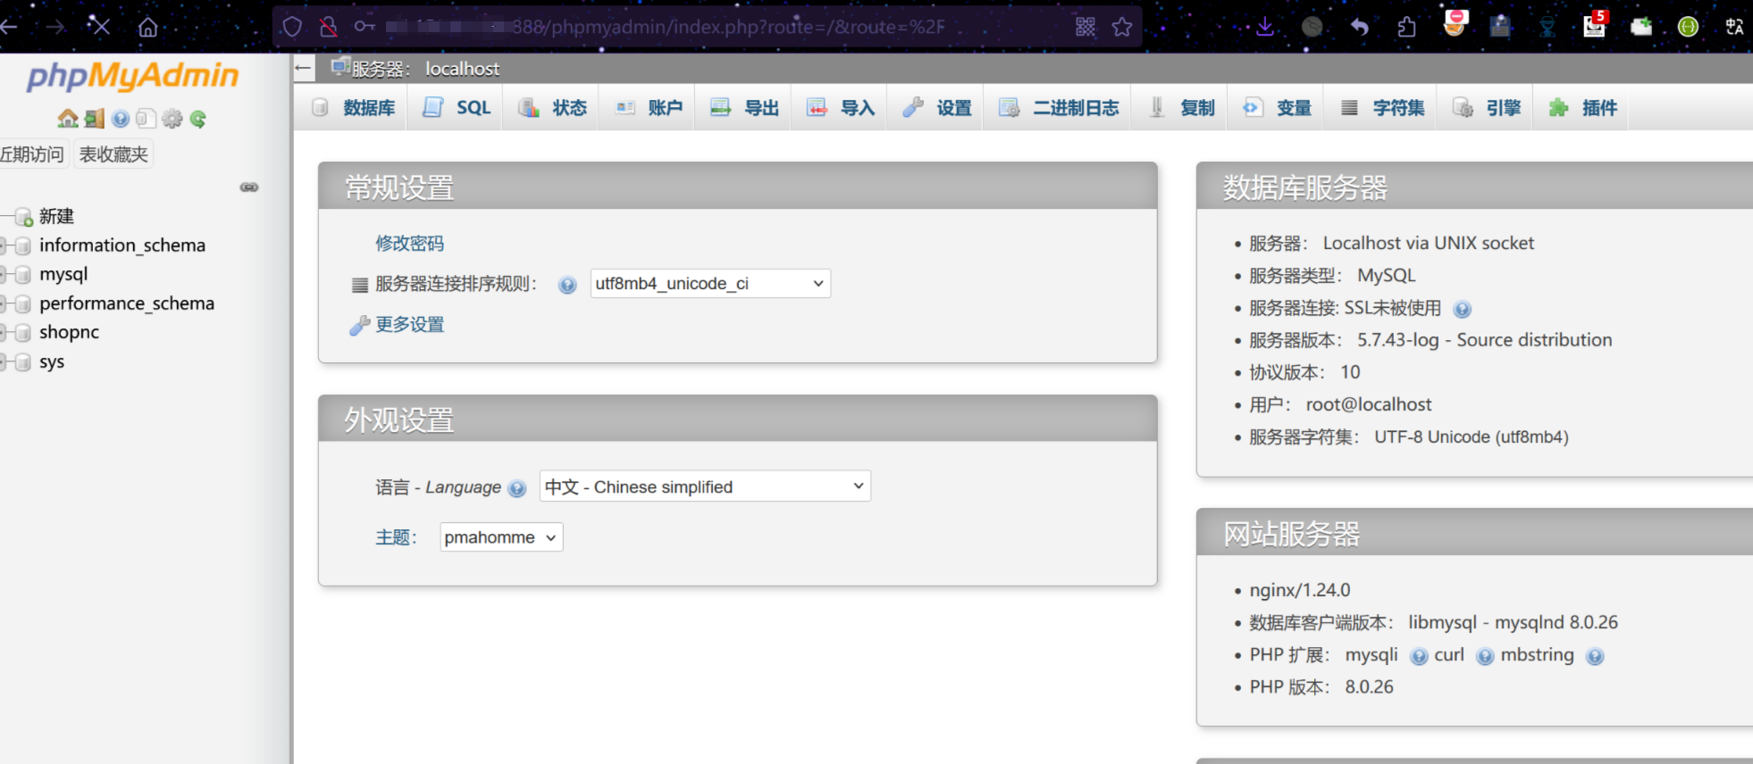Select the shopnc database name
This screenshot has width=1753, height=764.
pyautogui.click(x=69, y=332)
